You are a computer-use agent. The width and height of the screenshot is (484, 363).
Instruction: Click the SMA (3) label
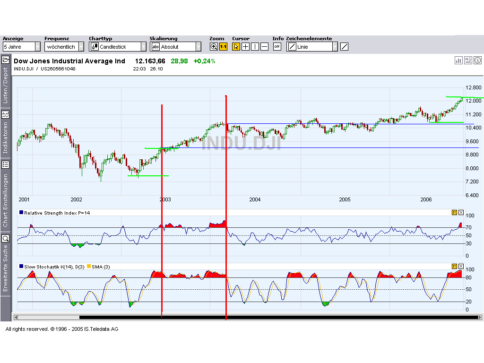tap(101, 267)
